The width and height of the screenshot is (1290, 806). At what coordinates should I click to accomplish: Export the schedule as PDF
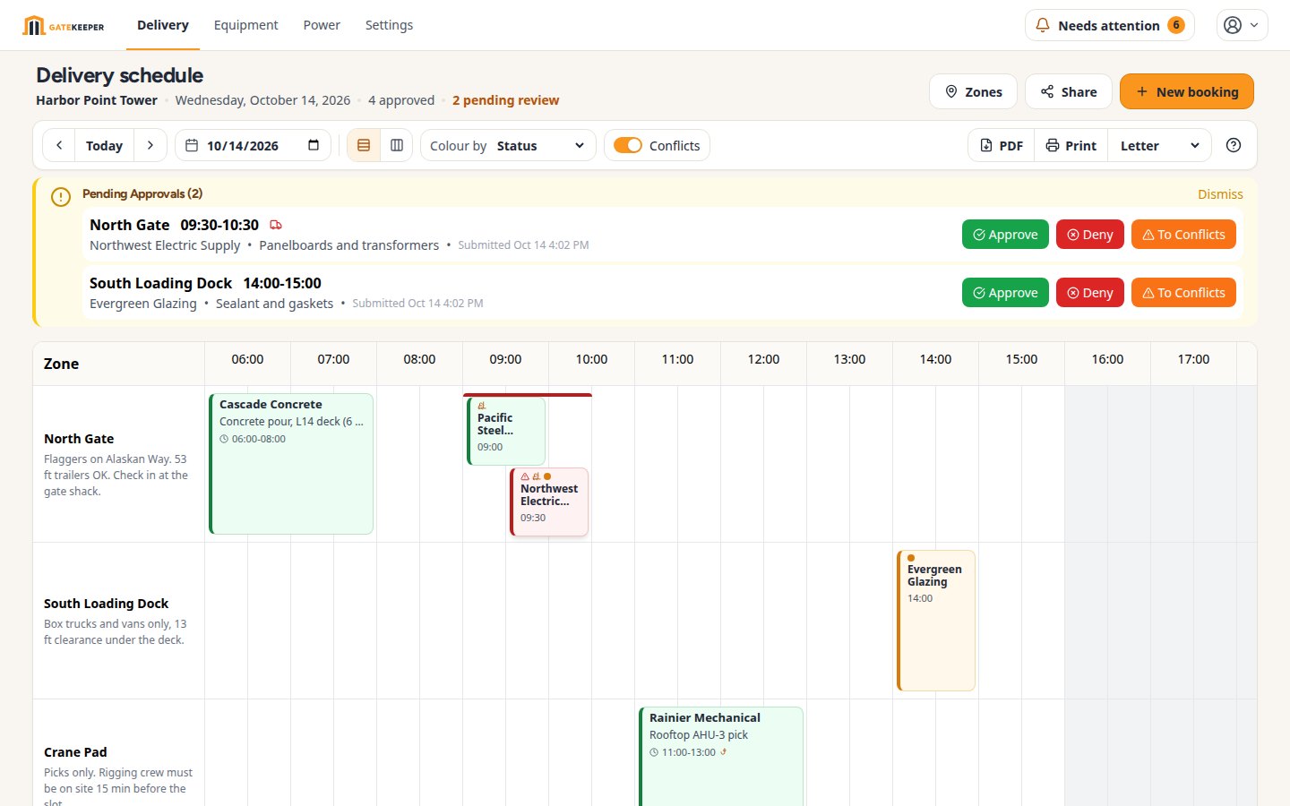click(1002, 145)
